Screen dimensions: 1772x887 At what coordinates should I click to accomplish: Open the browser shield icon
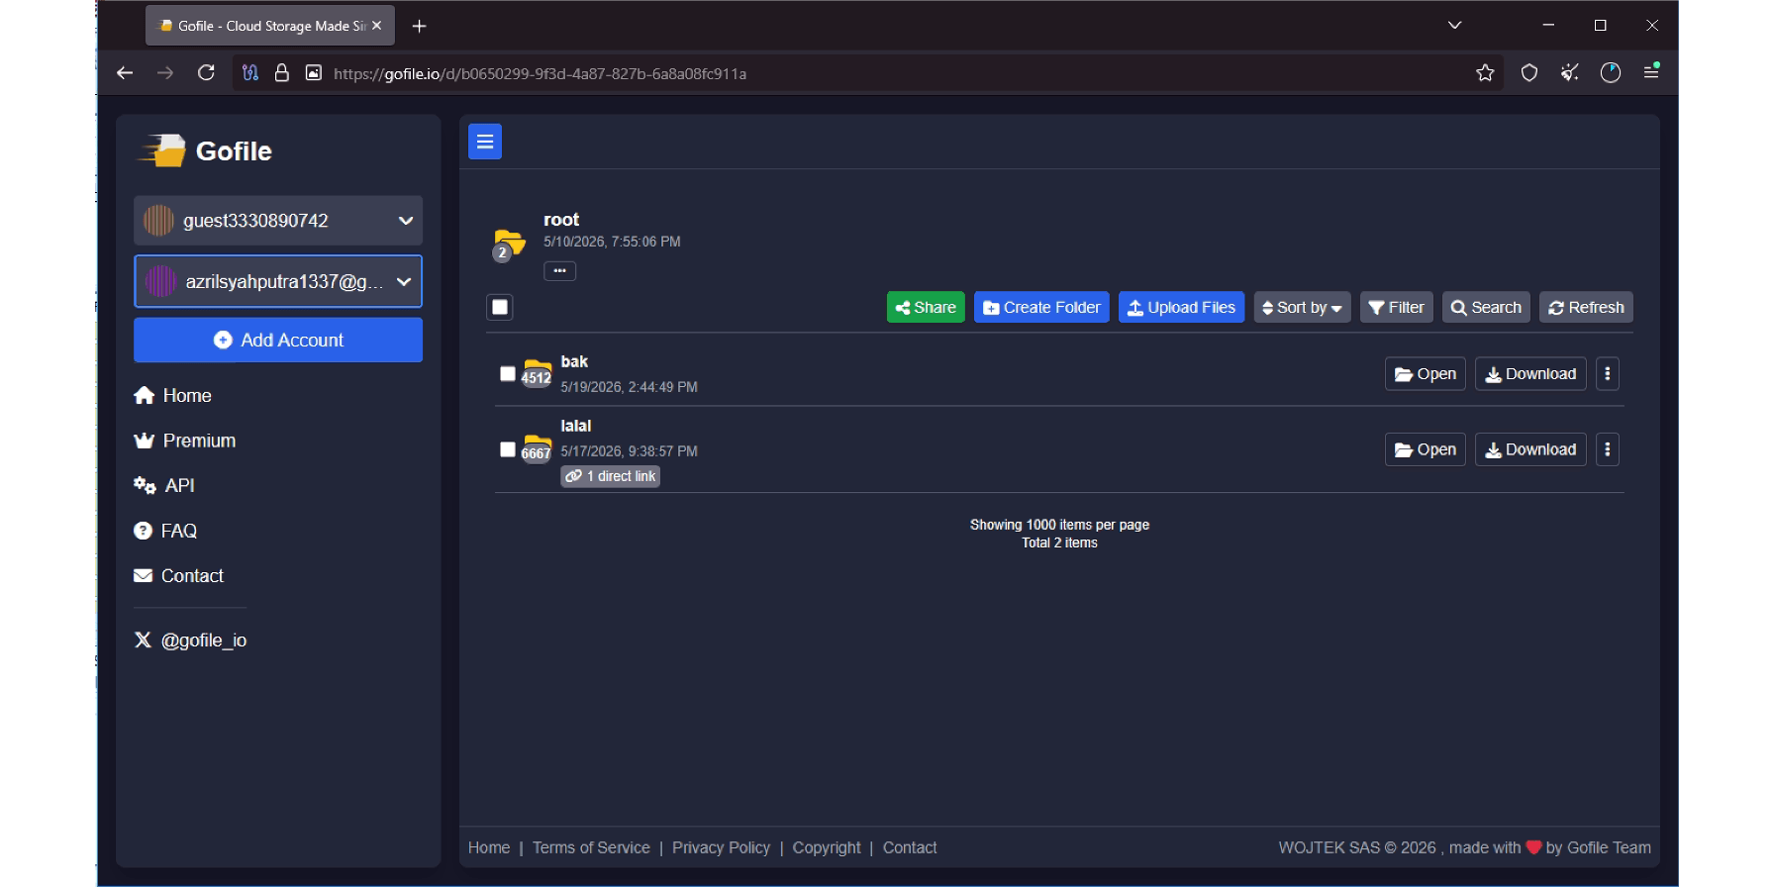(x=1529, y=72)
